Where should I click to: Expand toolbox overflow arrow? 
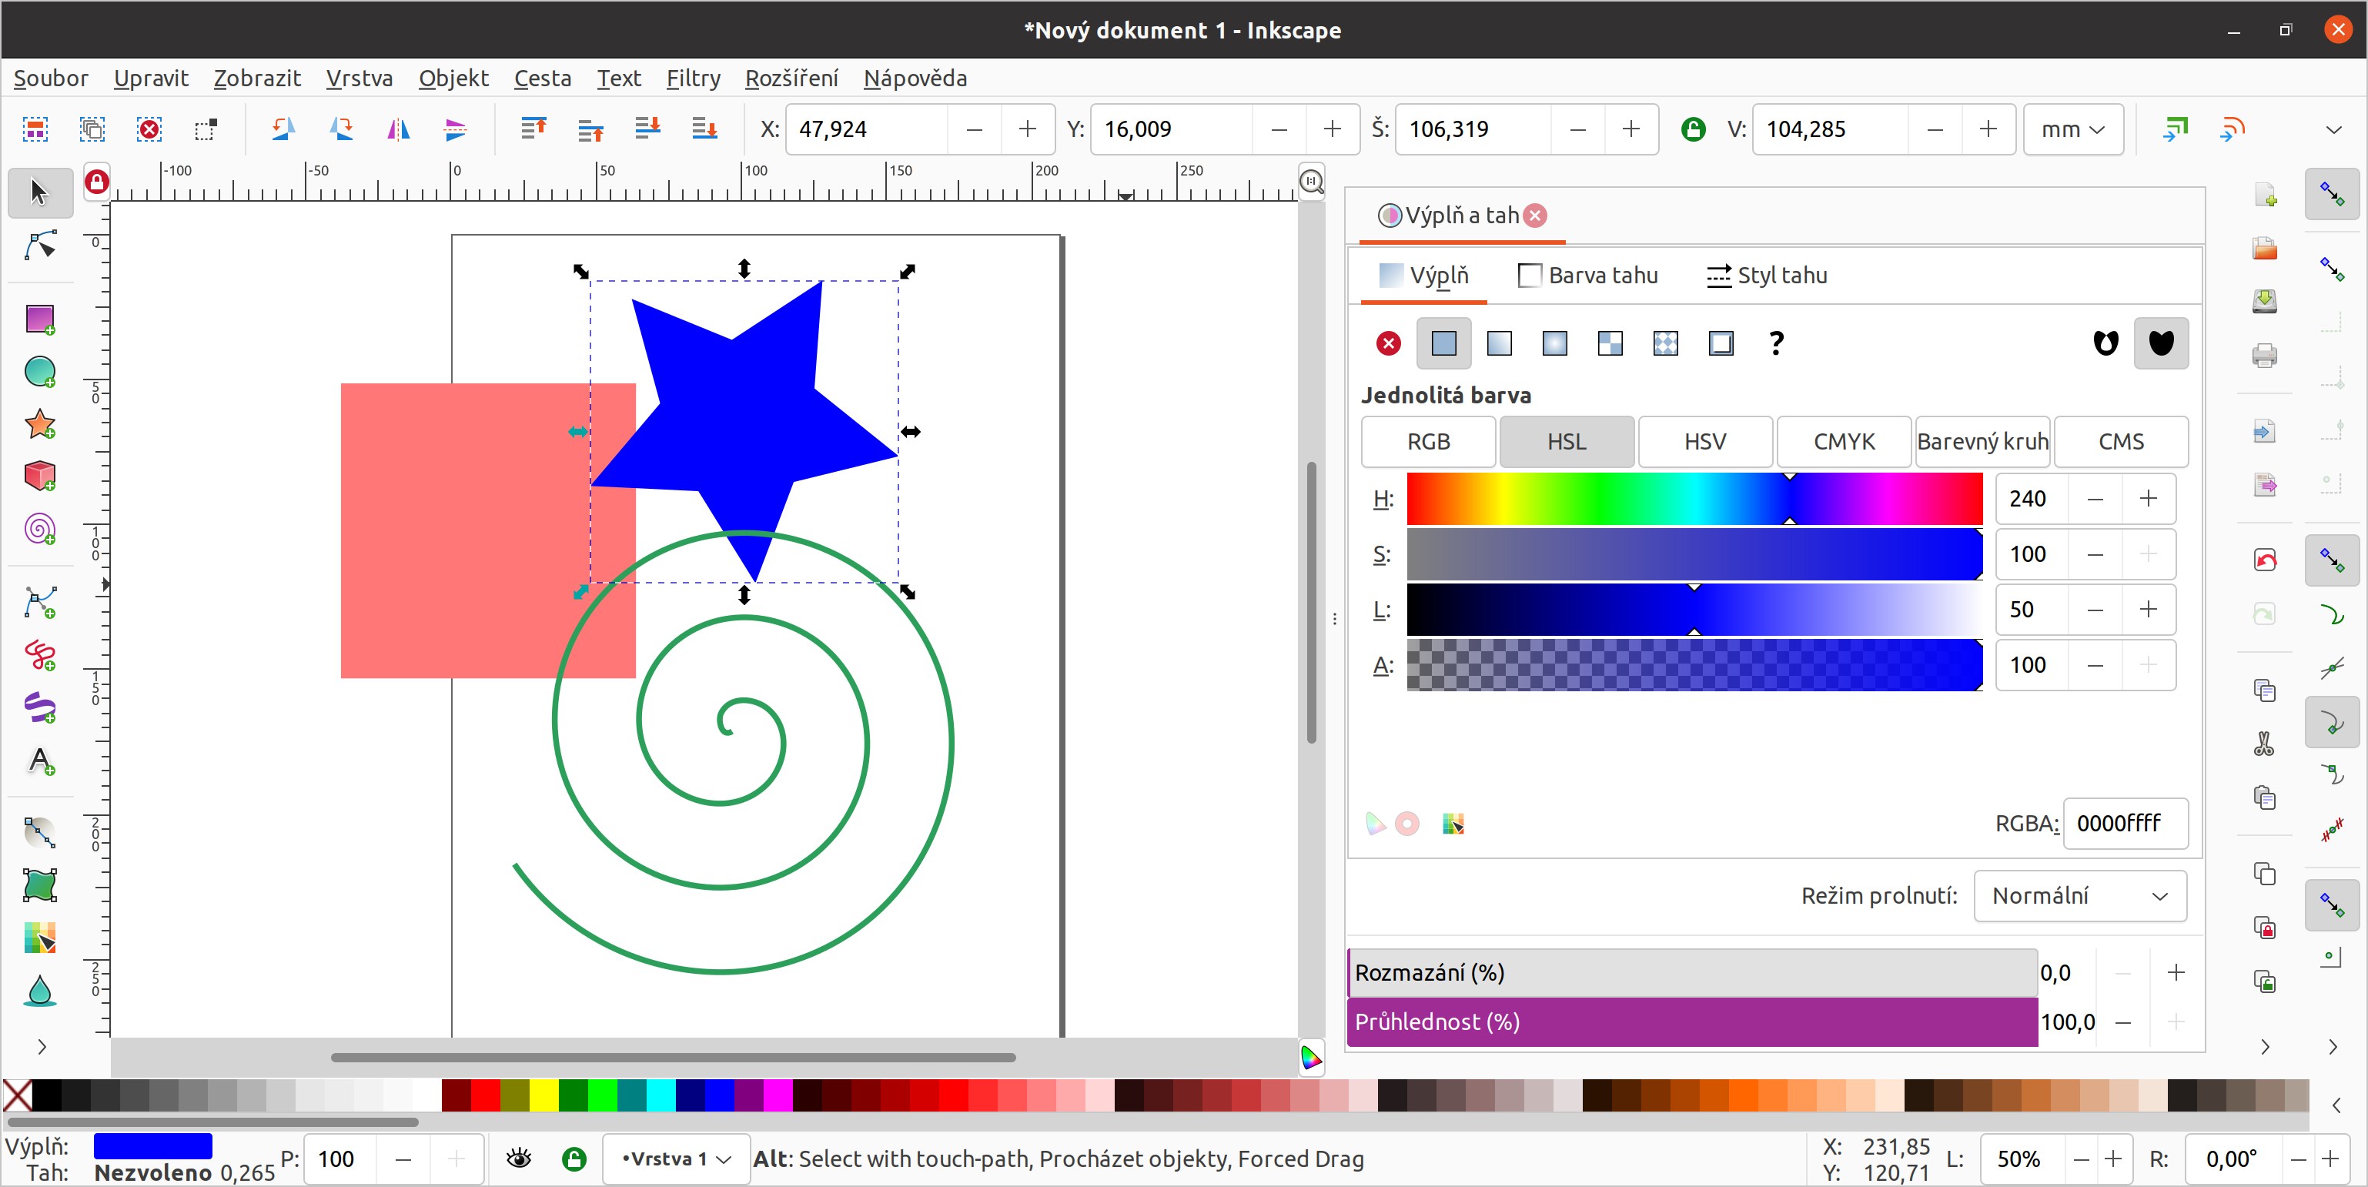[x=42, y=1046]
